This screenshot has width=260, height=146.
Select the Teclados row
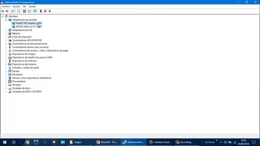click(x=17, y=85)
